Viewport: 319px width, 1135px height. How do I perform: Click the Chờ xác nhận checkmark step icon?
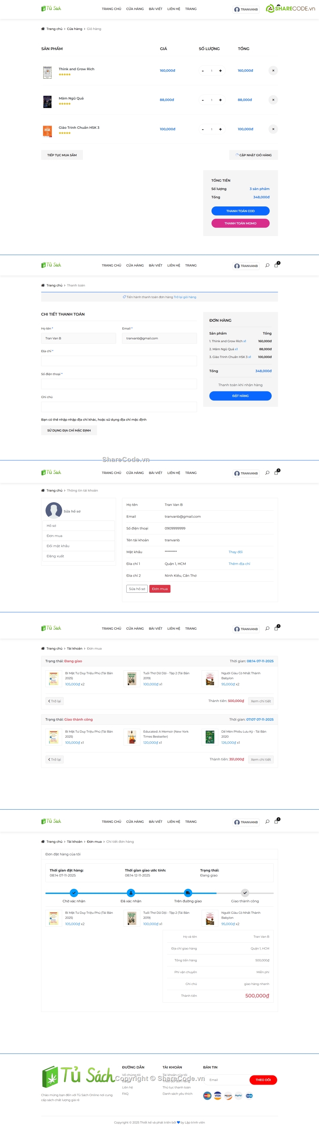(74, 893)
